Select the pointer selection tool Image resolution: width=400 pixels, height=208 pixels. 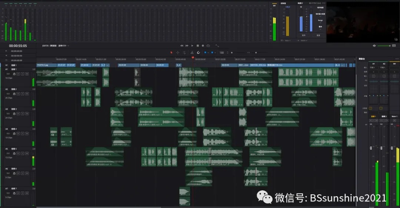(x=171, y=52)
